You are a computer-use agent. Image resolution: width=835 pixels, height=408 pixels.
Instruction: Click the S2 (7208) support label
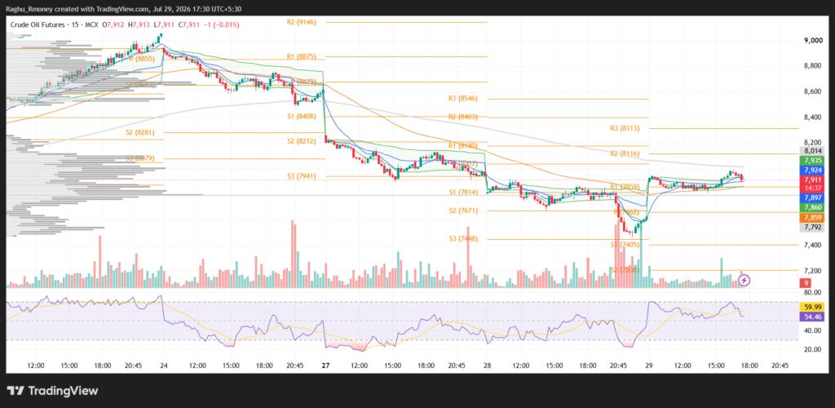[x=625, y=270]
